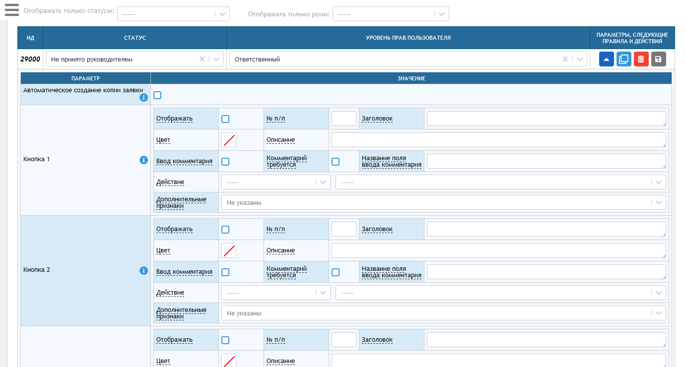This screenshot has width=685, height=367.
Task: Click 'Действие' label in Кнопка 1
Action: click(170, 182)
